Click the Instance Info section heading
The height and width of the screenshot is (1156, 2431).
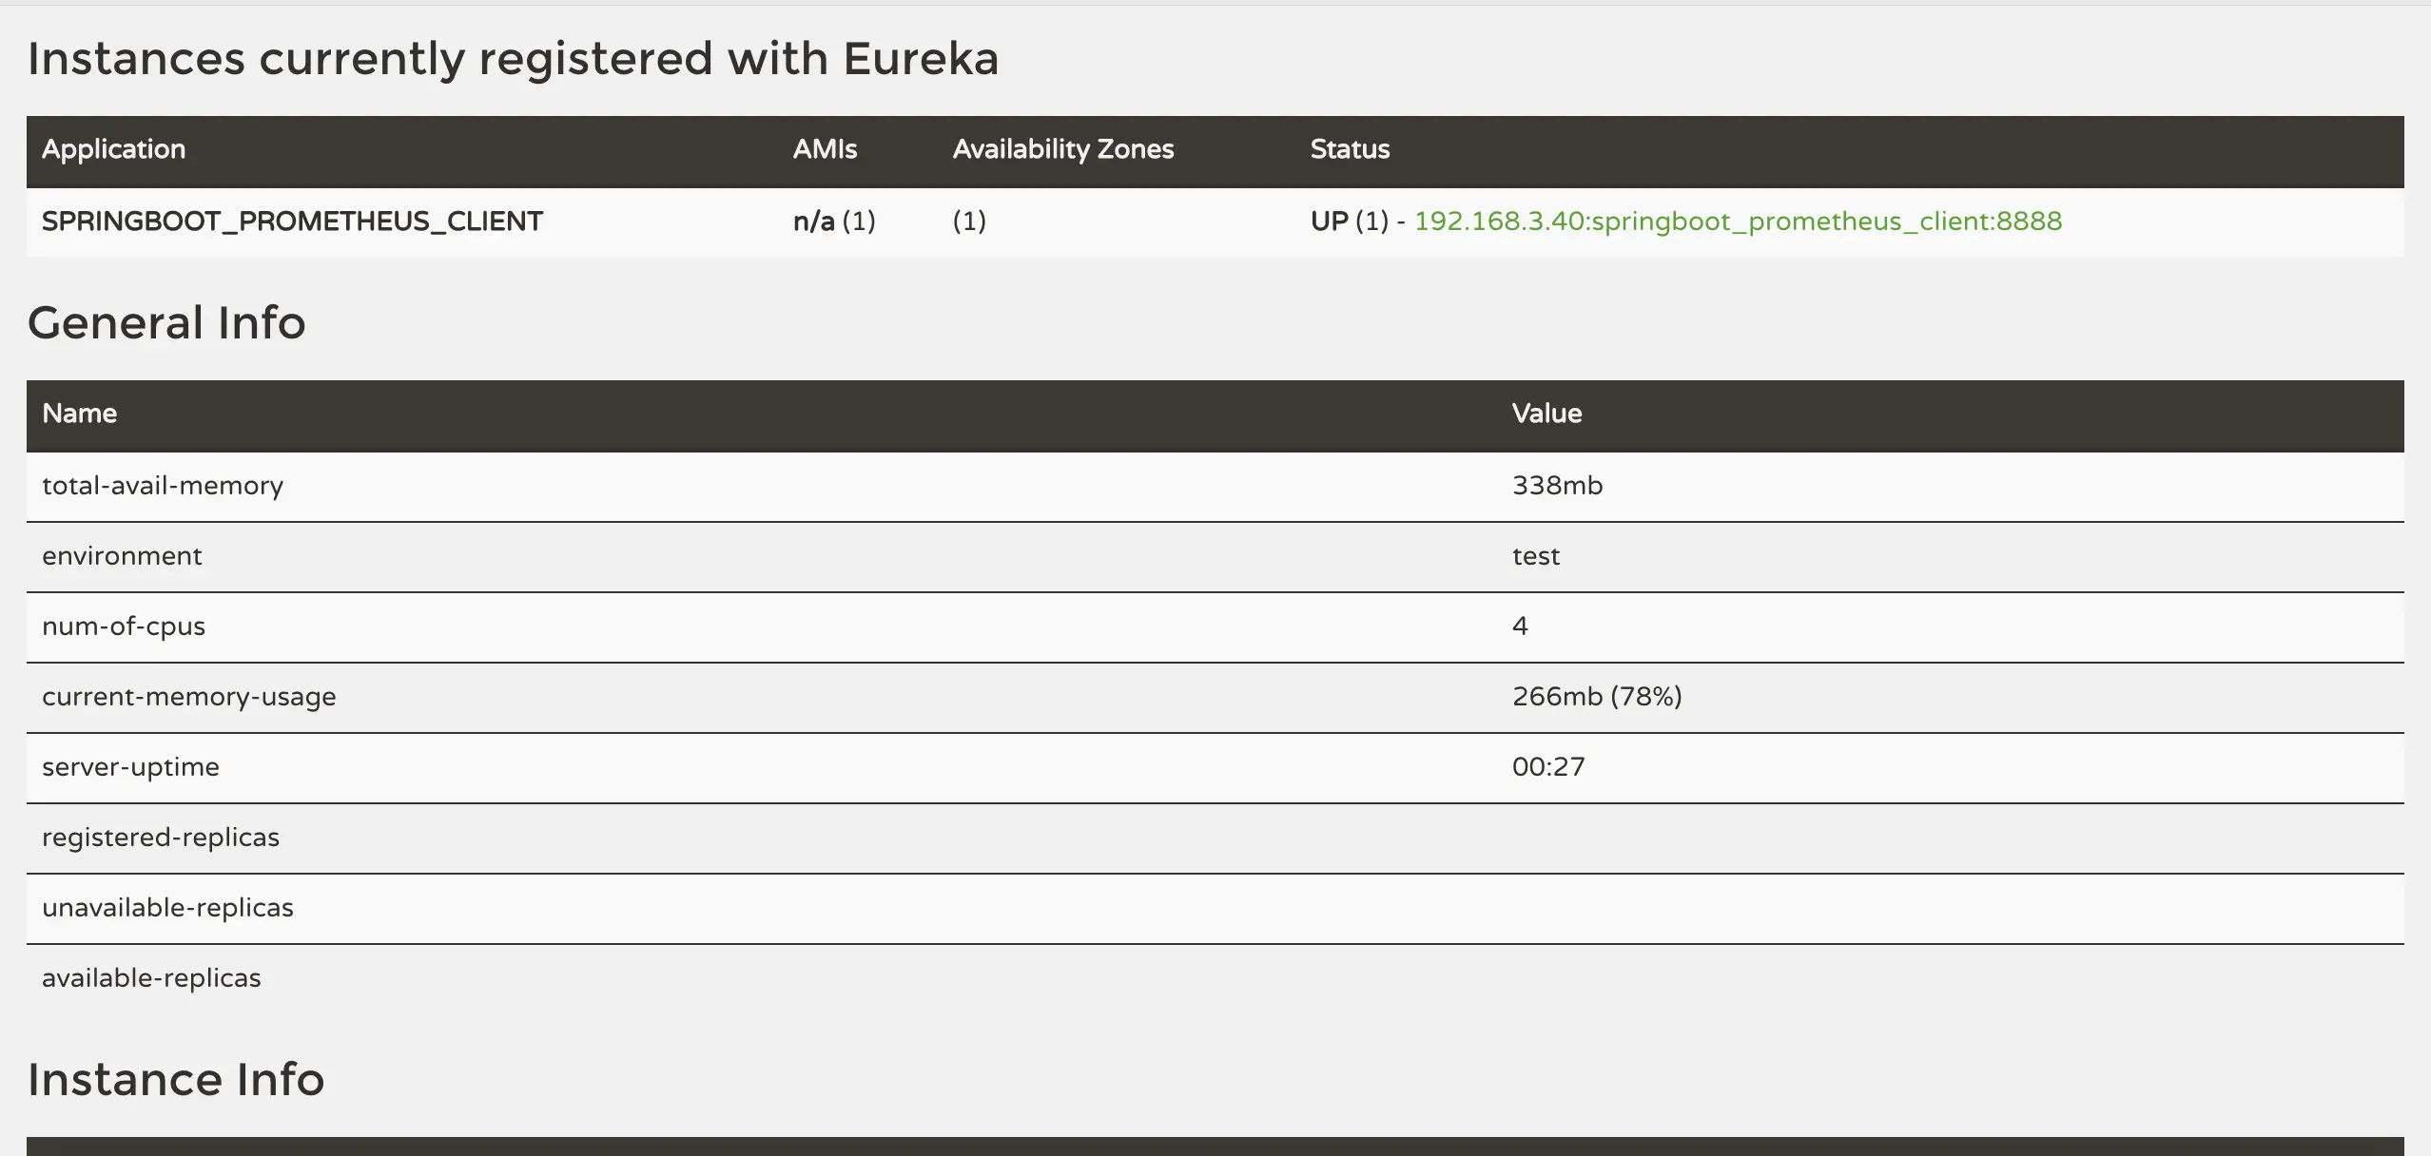[x=176, y=1079]
